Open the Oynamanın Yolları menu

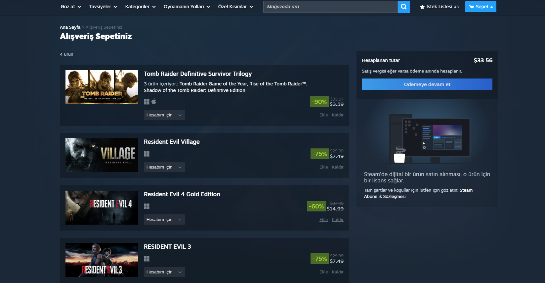click(x=187, y=7)
